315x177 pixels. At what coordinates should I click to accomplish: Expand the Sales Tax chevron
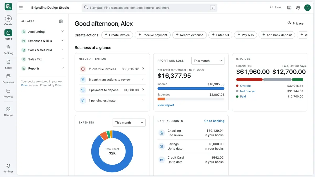(x=62, y=59)
